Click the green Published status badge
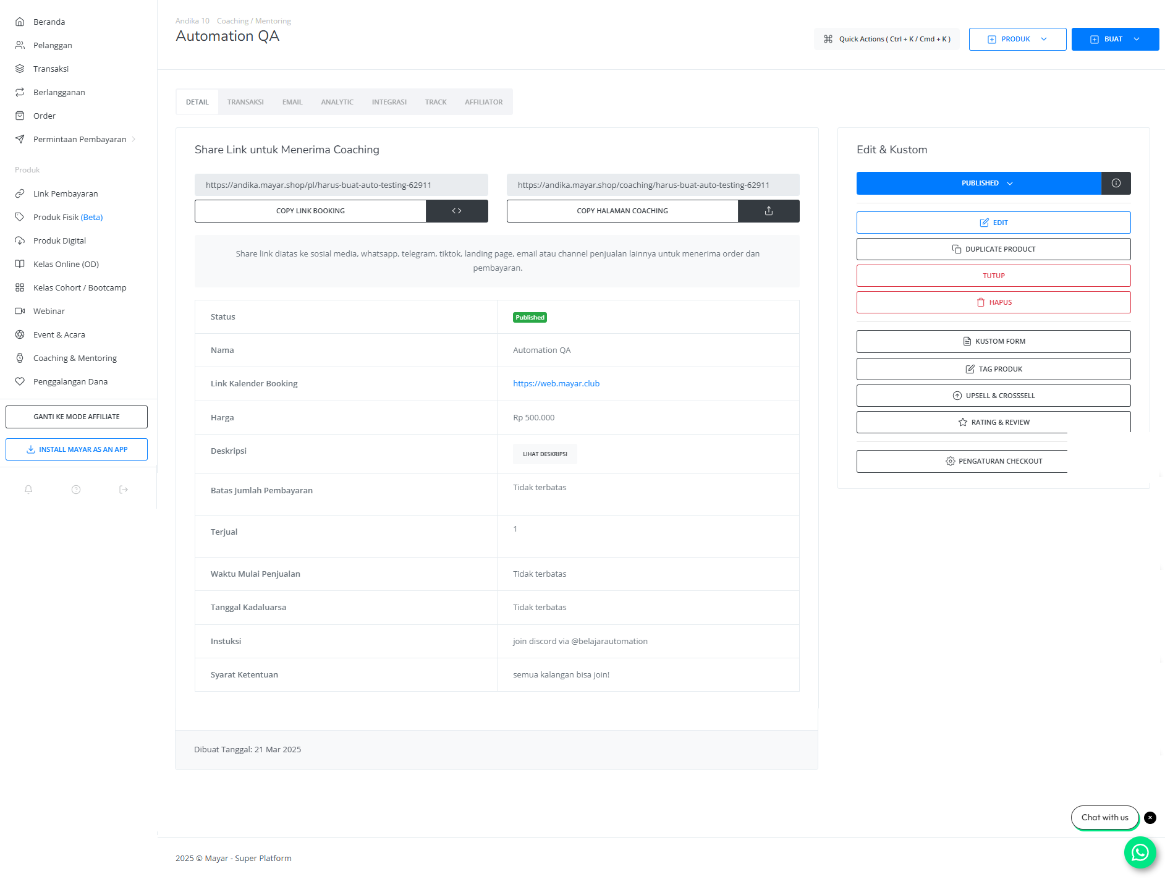1165x879 pixels. (530, 317)
